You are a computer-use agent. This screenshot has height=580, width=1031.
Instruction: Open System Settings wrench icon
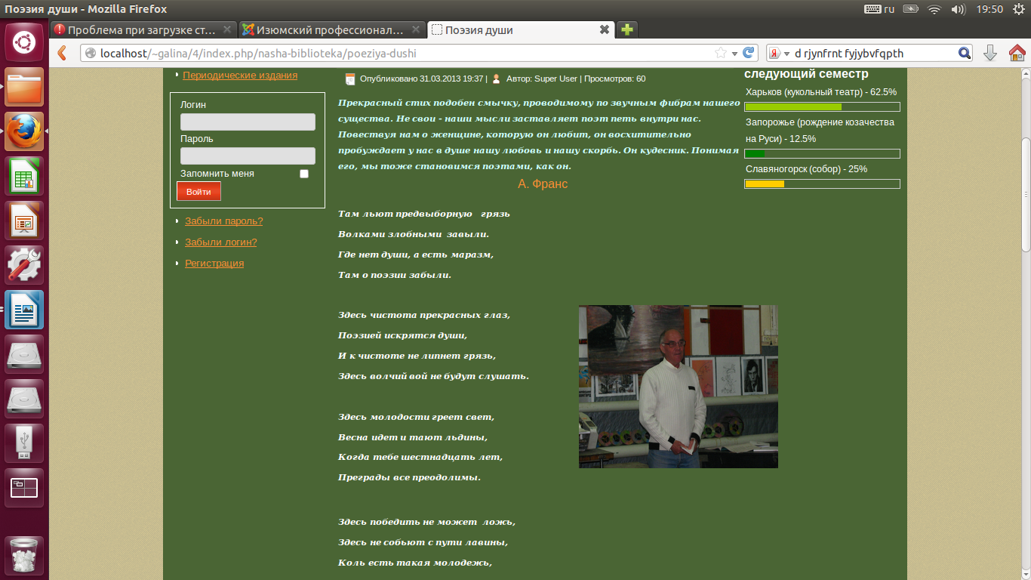pyautogui.click(x=24, y=265)
